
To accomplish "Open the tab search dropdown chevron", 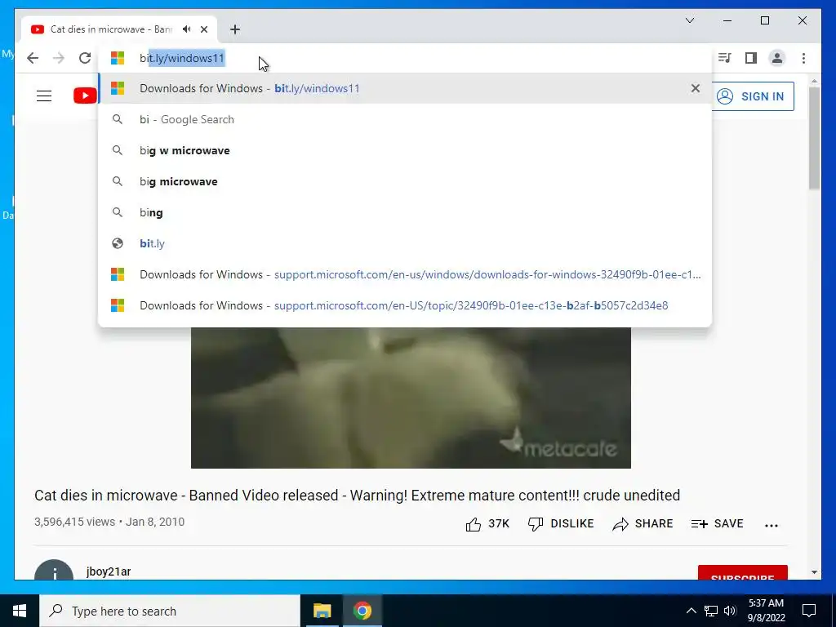I will 690,20.
